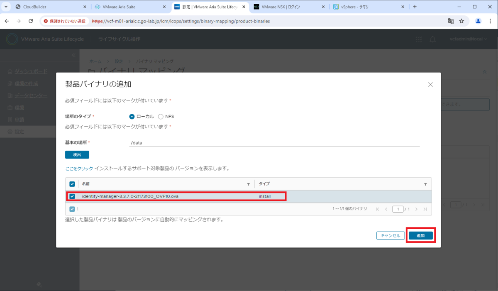
Task: Open the browser profile icon
Action: coord(478,21)
